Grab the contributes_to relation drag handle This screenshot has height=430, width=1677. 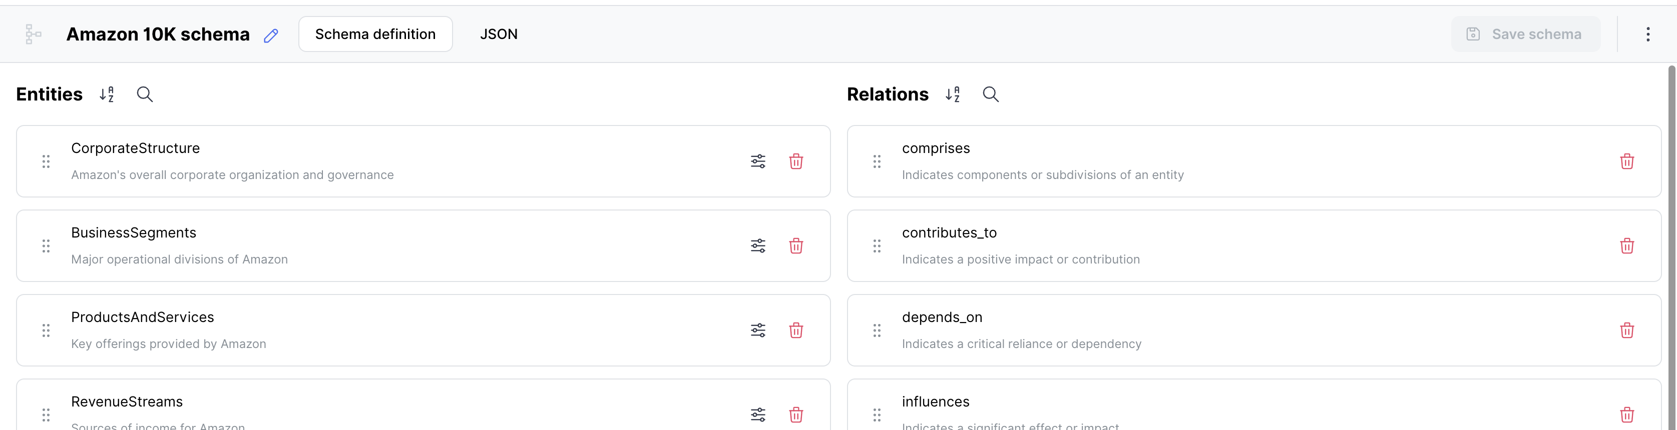[877, 246]
